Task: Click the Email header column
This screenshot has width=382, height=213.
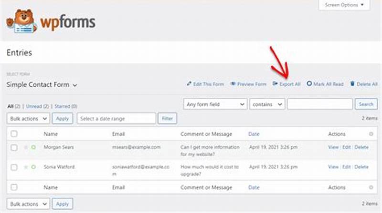Action: (118, 134)
